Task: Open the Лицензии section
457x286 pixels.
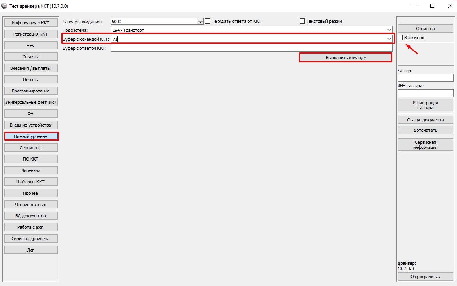Action: pos(31,170)
